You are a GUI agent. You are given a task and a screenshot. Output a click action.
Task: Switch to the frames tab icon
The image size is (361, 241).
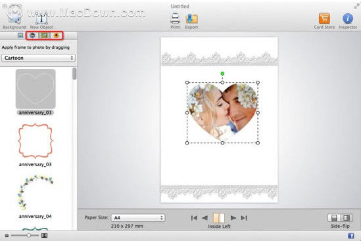(32, 35)
